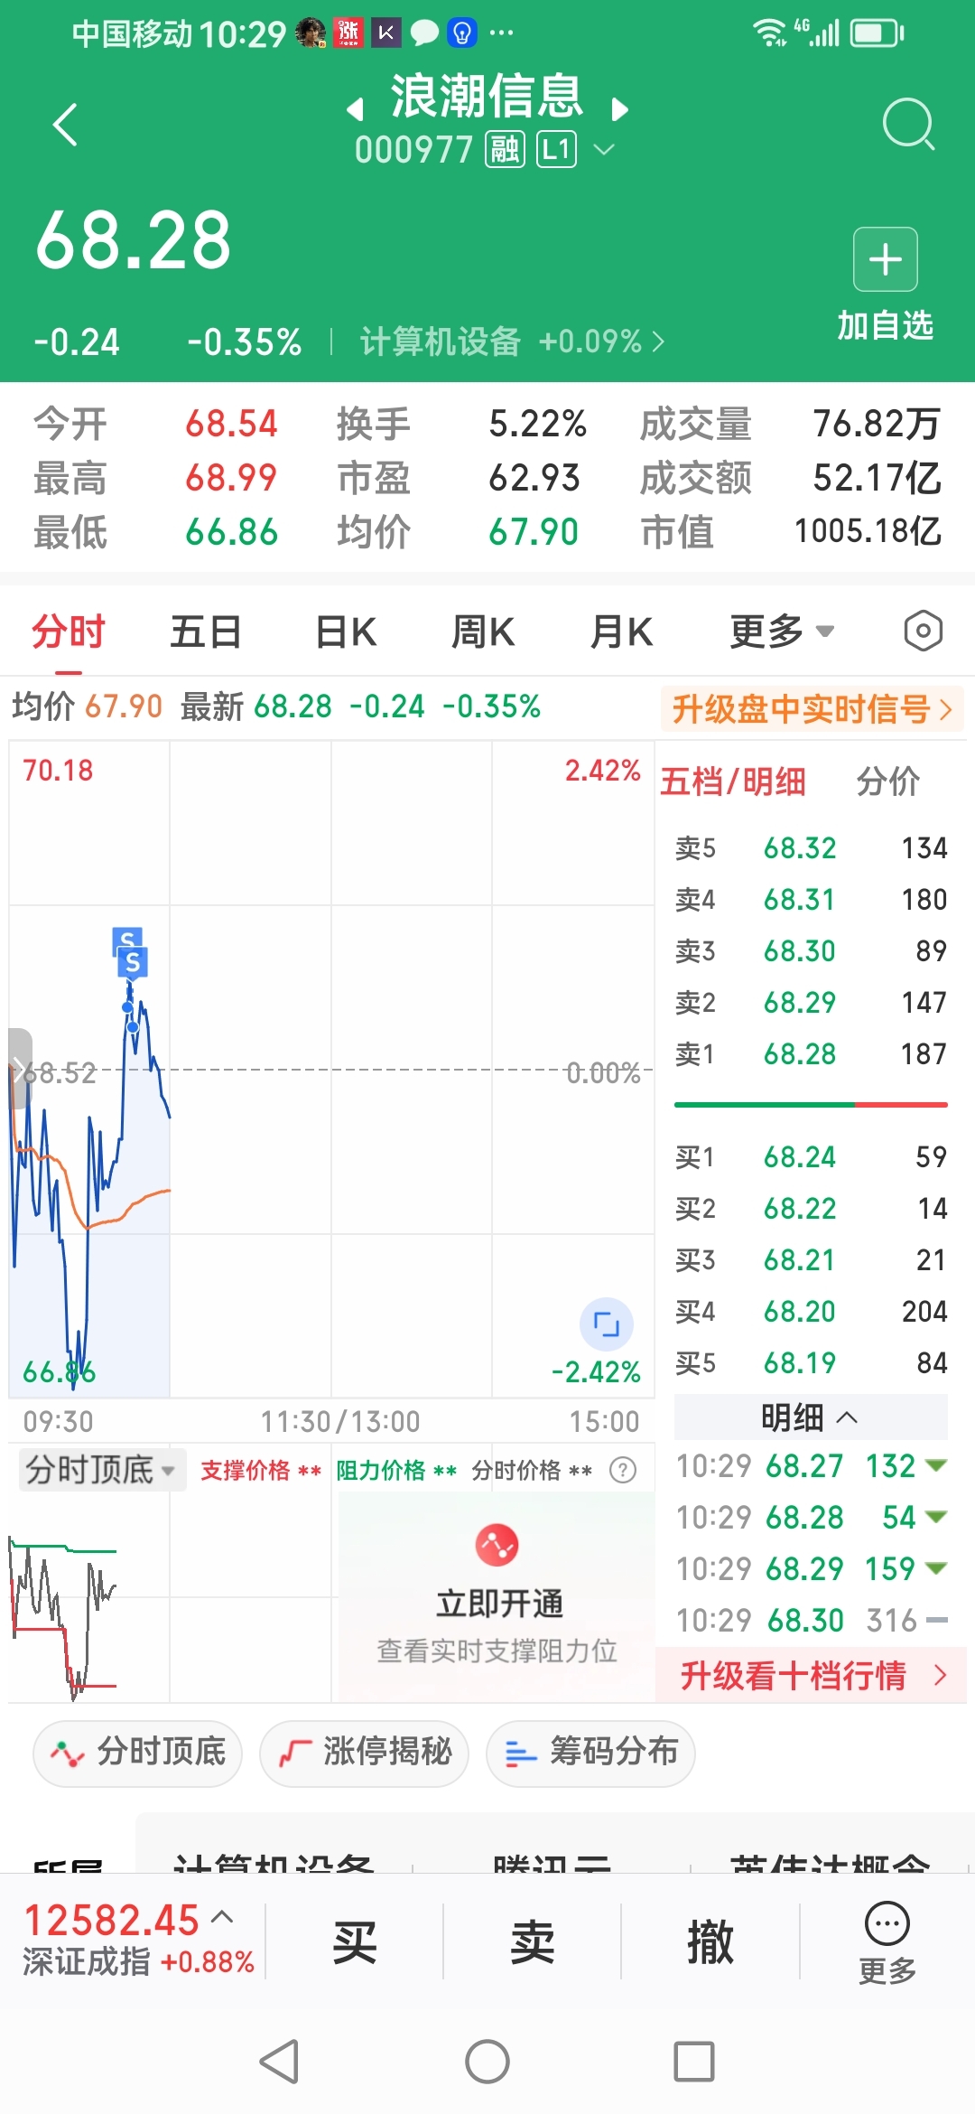Tap the 加自选 label
Image resolution: width=975 pixels, height=2114 pixels.
click(886, 325)
